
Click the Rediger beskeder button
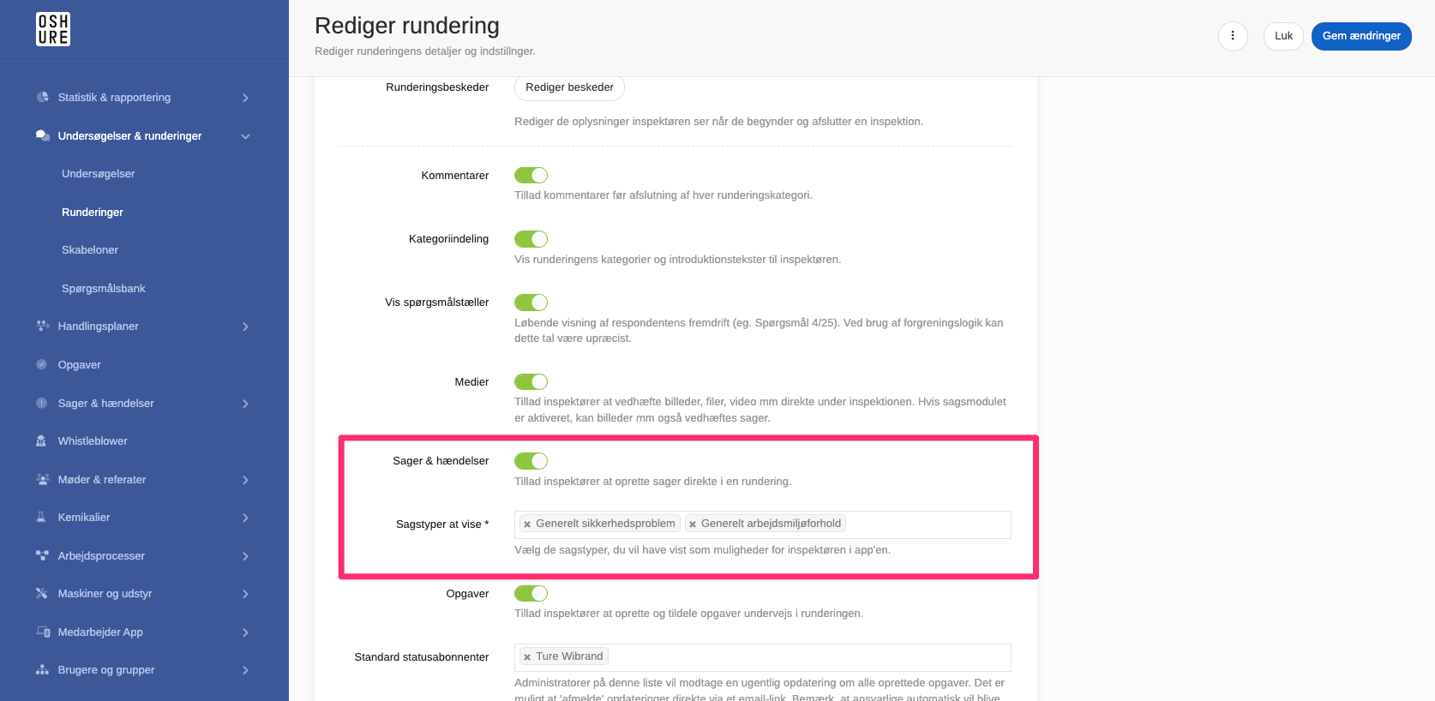click(x=569, y=87)
